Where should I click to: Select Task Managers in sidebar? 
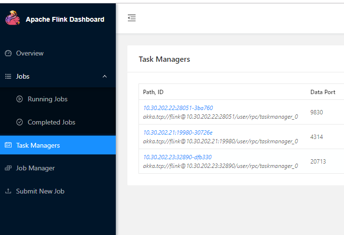tap(58, 145)
